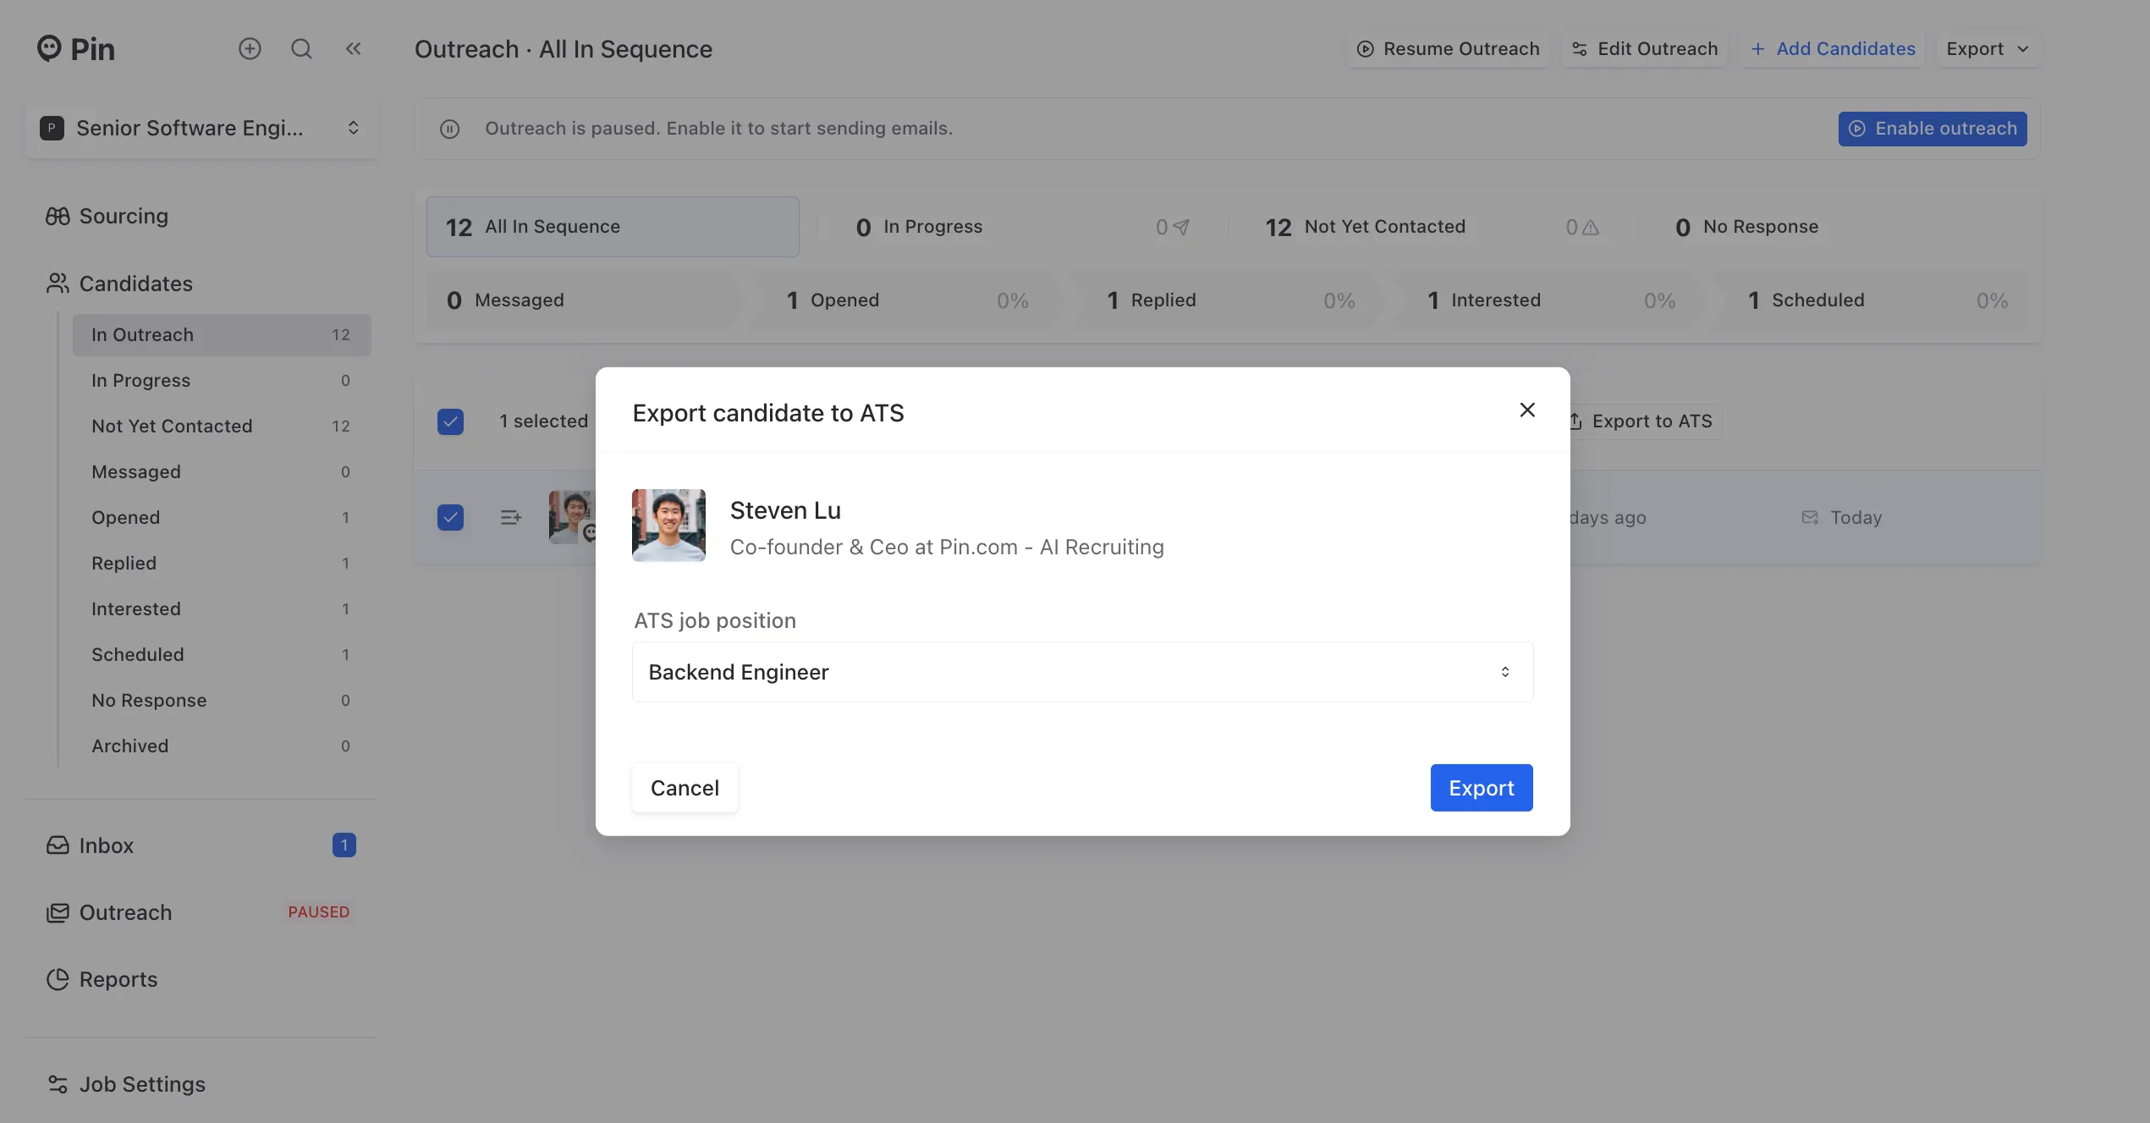Open Job Settings via the sliders icon
The height and width of the screenshot is (1123, 2150).
[58, 1084]
